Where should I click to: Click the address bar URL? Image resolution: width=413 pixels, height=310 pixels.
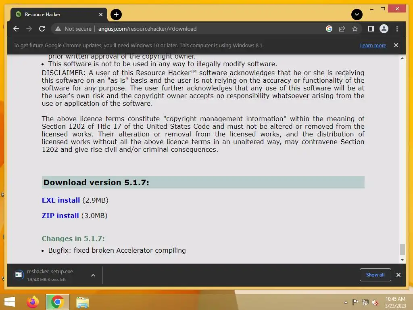148,29
